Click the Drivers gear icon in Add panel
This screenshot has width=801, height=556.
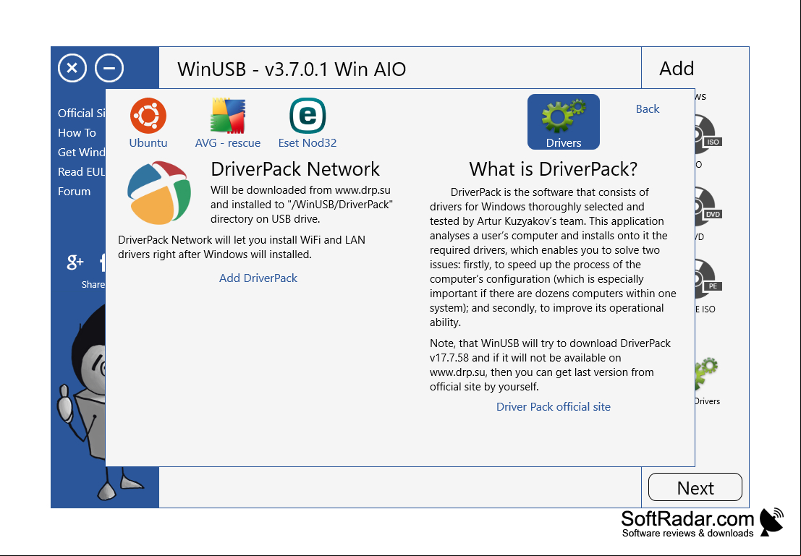coord(707,374)
